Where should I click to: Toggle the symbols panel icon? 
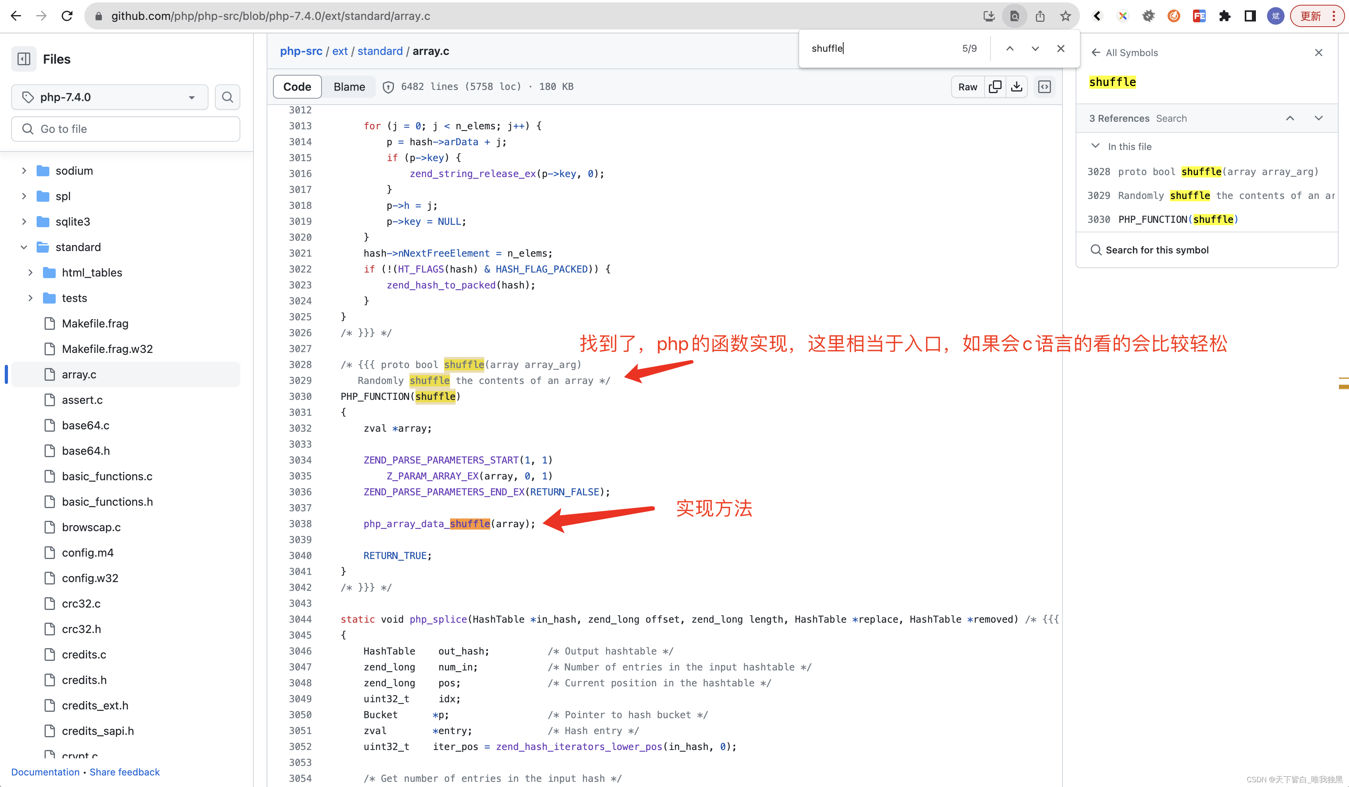click(1045, 87)
